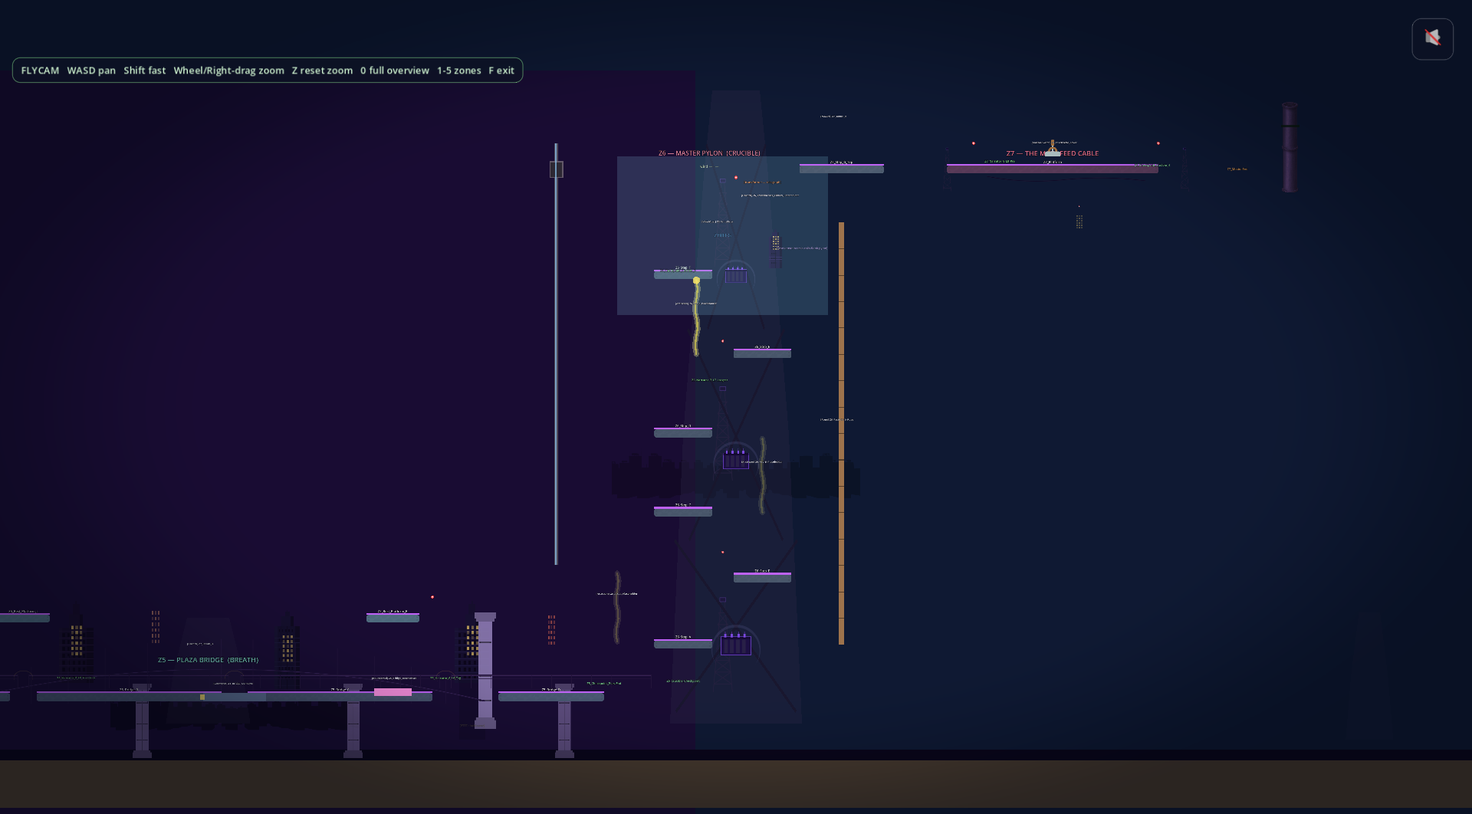Click the bottom caged generator in pylon

pyautogui.click(x=735, y=644)
